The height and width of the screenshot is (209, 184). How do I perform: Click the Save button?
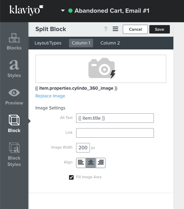tap(160, 29)
